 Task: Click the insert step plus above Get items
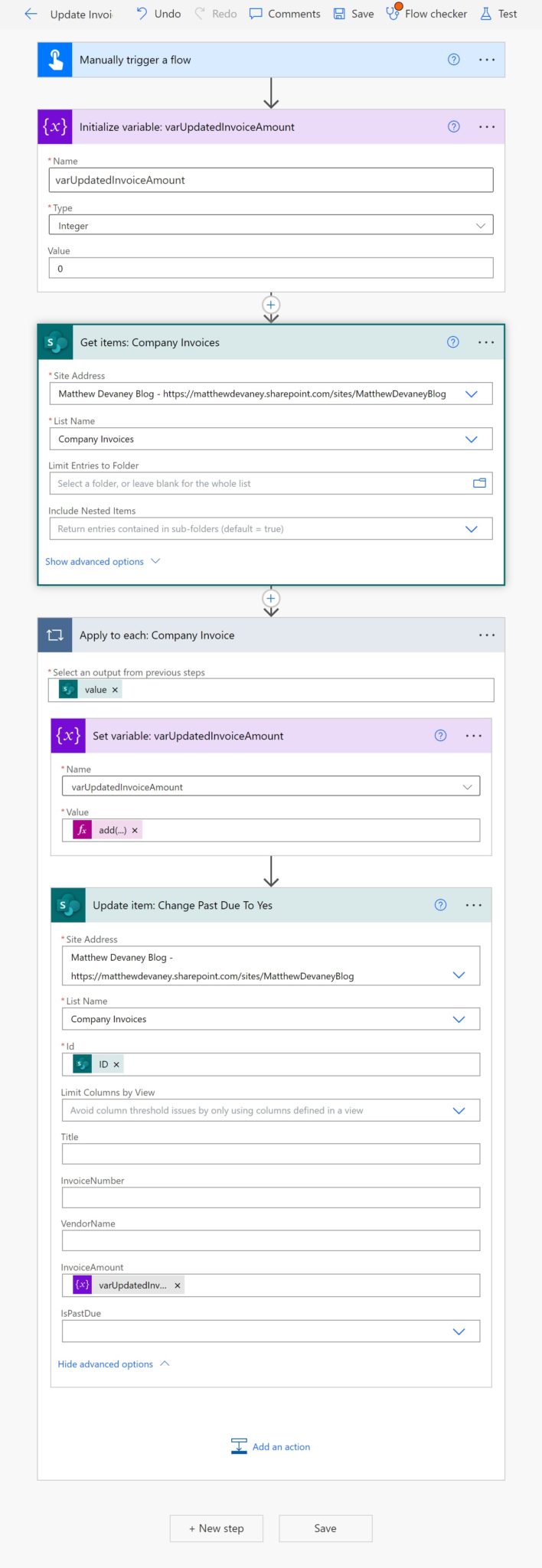pos(271,305)
